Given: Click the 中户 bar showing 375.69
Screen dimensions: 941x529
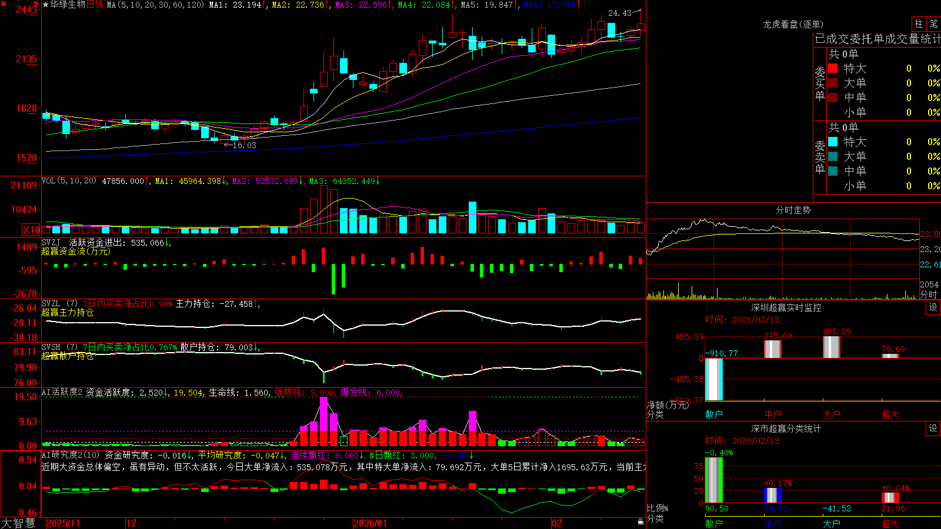Looking at the screenshot, I should point(772,349).
